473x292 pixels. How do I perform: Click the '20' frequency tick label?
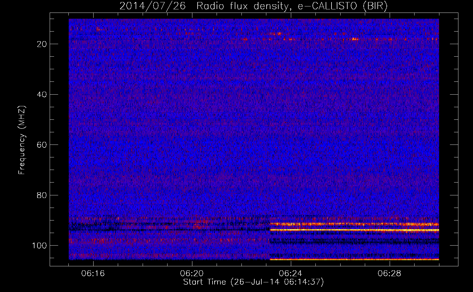tap(42, 44)
